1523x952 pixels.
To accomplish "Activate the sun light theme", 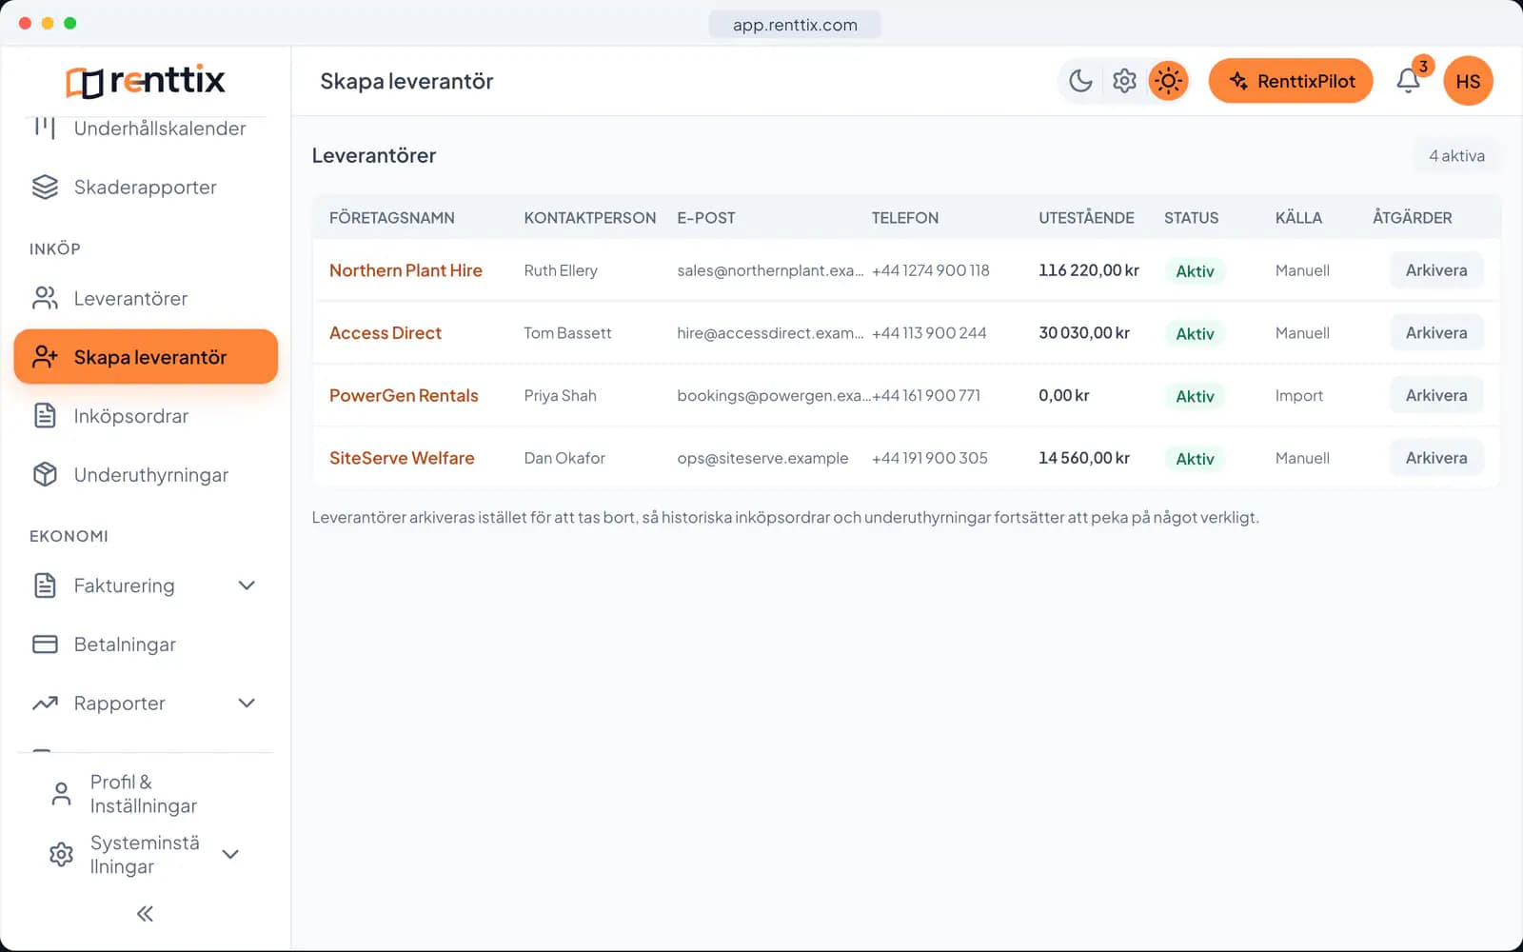I will pyautogui.click(x=1168, y=81).
